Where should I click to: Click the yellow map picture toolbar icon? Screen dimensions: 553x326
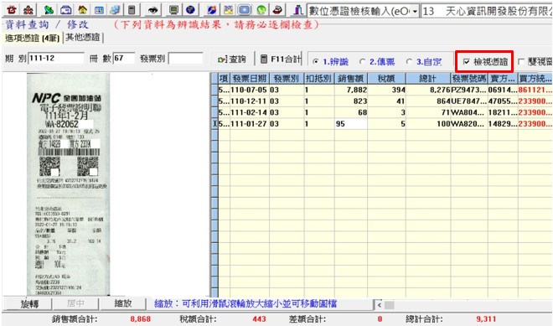(228, 10)
